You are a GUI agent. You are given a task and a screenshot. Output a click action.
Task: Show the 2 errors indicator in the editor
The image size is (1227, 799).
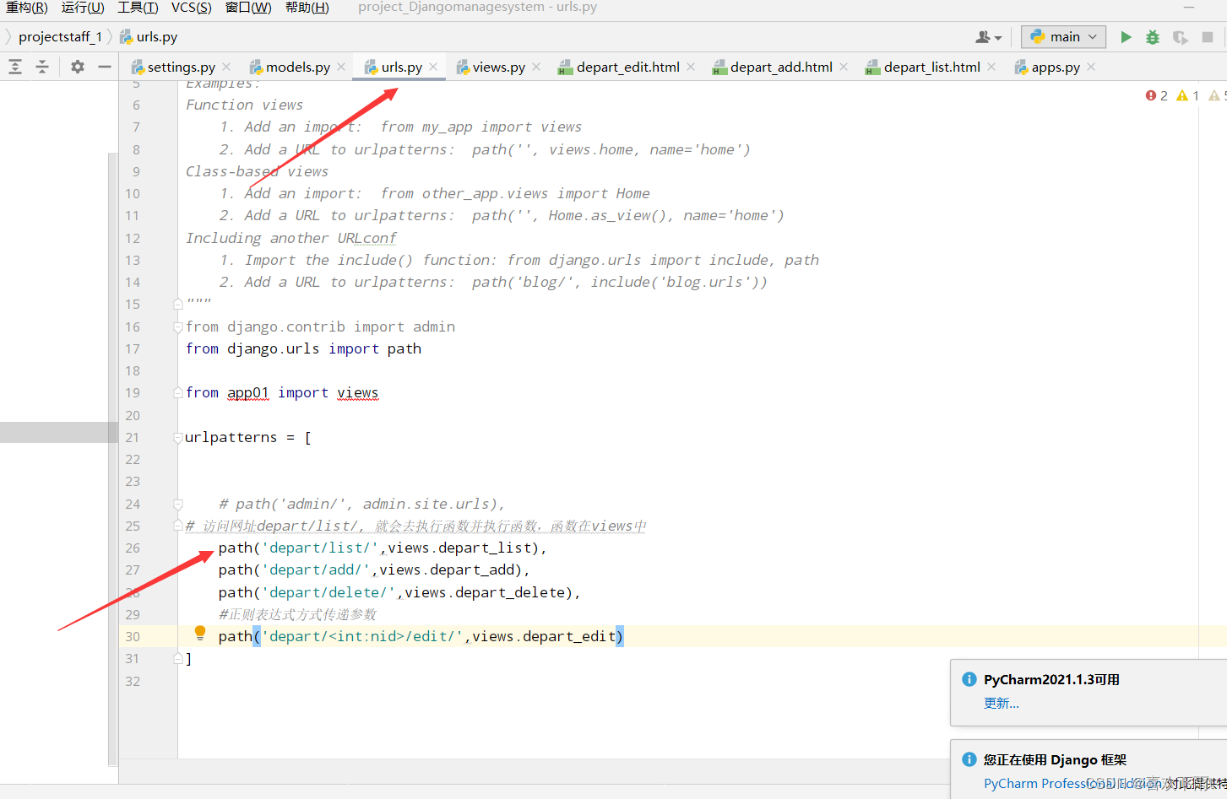coord(1157,96)
